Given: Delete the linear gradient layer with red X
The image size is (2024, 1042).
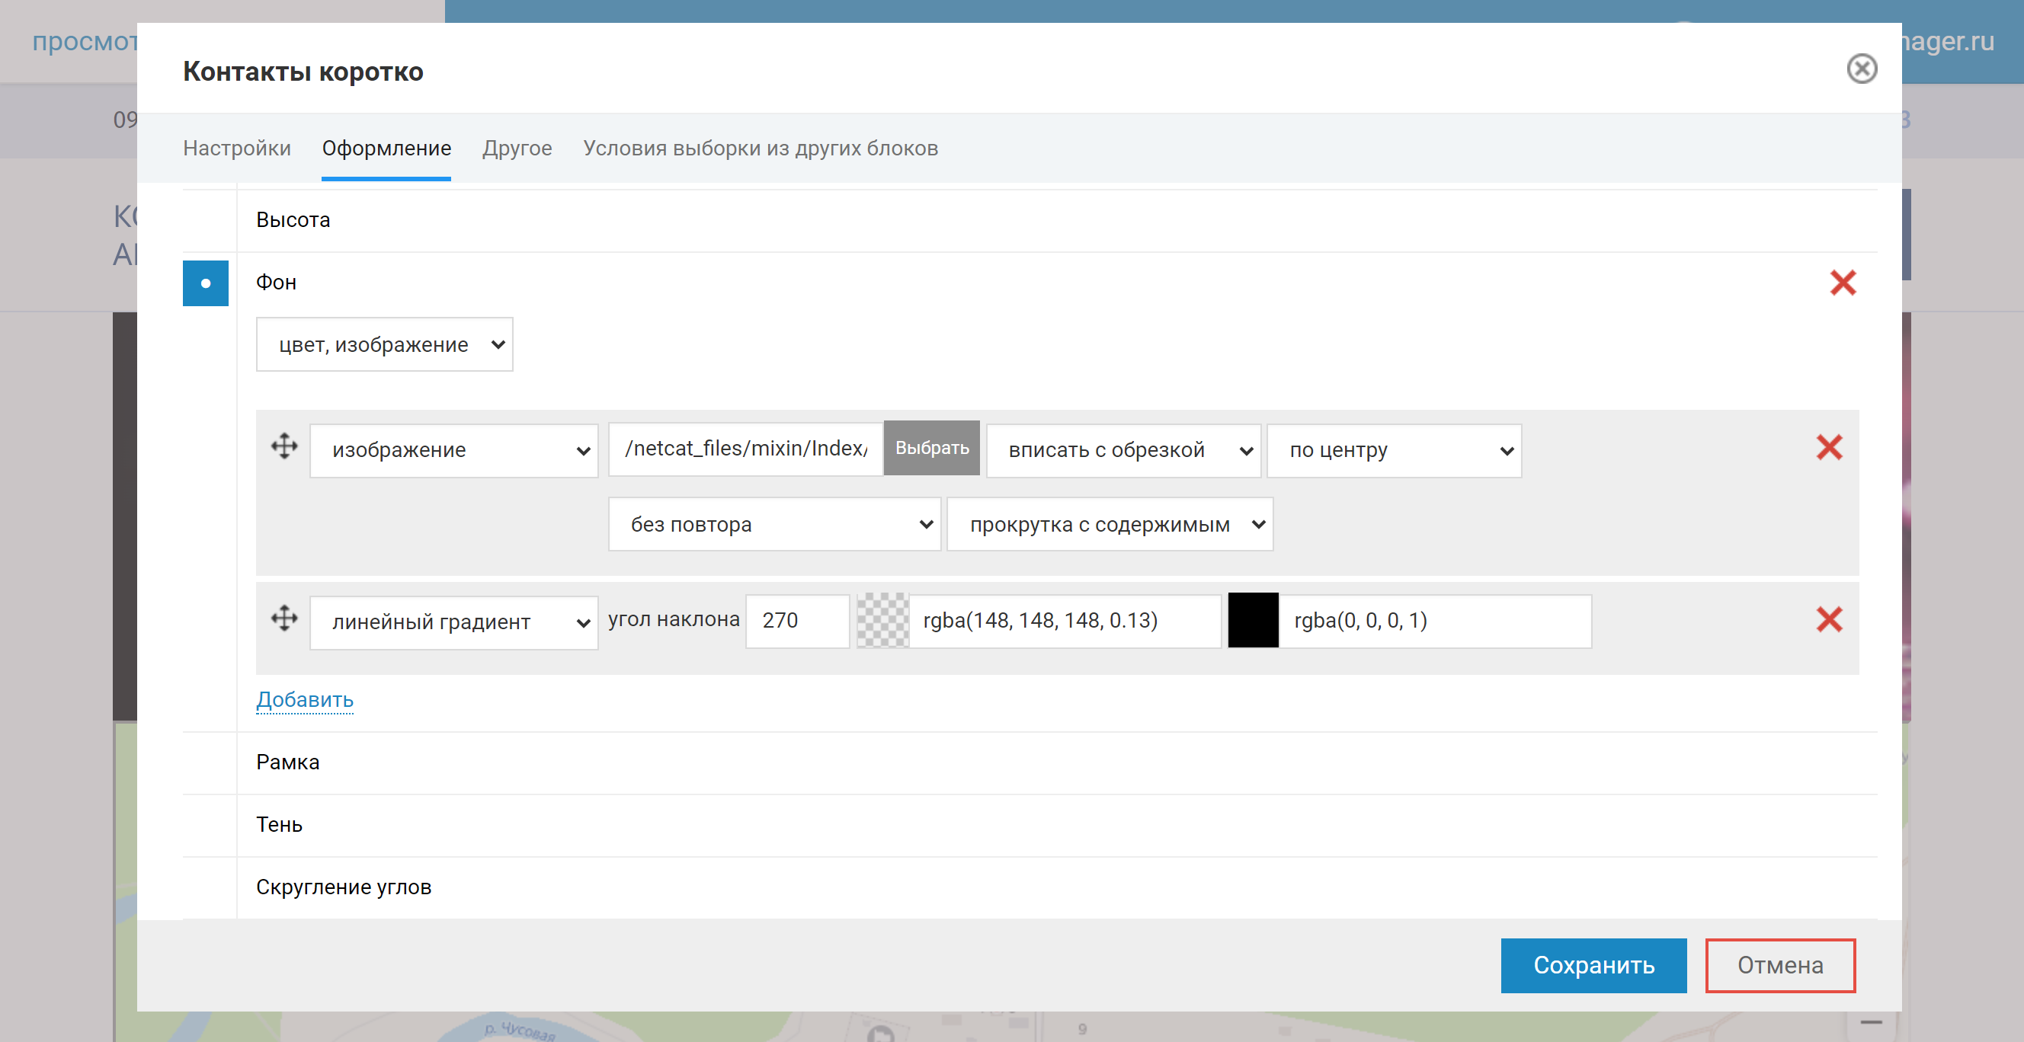Looking at the screenshot, I should pos(1829,619).
